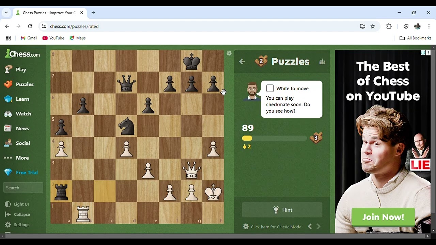Image resolution: width=436 pixels, height=245 pixels.
Task: Open the puzzle stats bar-chart icon
Action: point(322,62)
